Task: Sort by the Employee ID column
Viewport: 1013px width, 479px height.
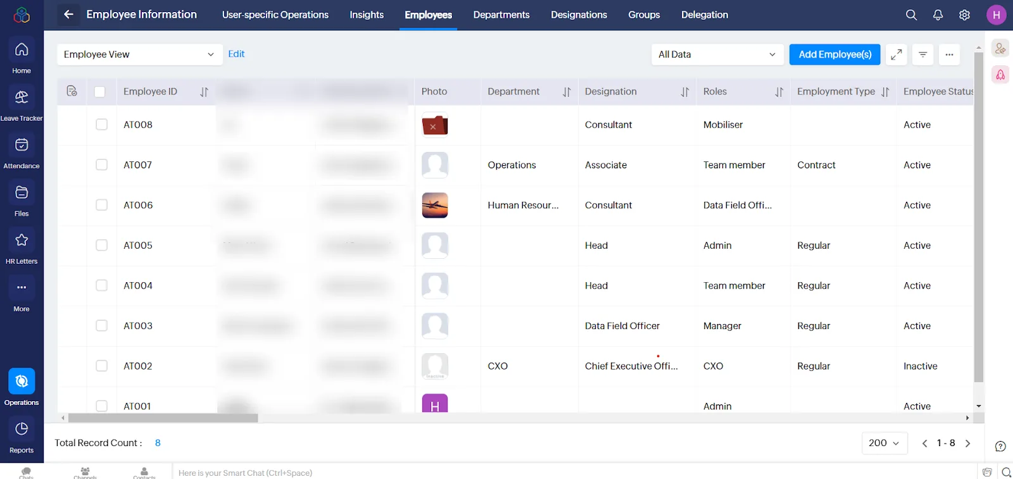Action: [204, 92]
